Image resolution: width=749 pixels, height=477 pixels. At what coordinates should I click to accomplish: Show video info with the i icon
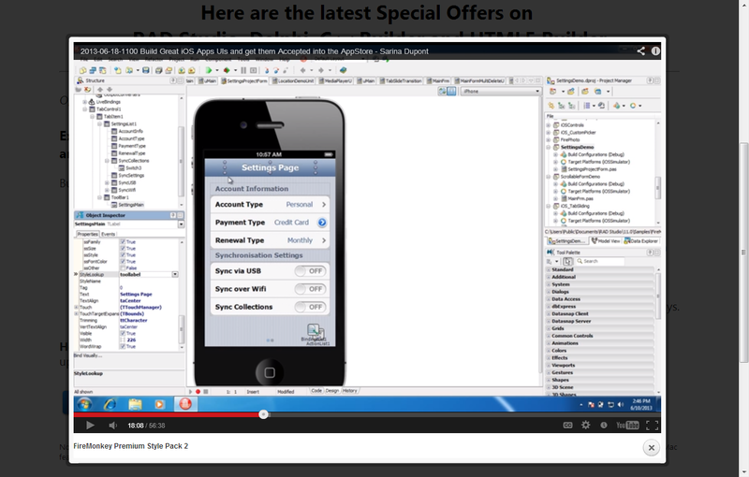(x=655, y=51)
